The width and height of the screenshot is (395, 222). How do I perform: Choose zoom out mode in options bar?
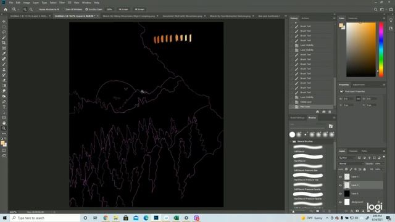[31, 9]
